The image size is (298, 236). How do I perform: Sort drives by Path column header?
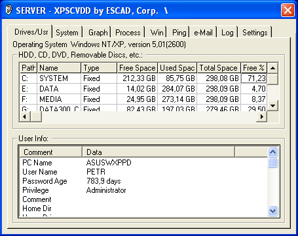click(x=28, y=68)
